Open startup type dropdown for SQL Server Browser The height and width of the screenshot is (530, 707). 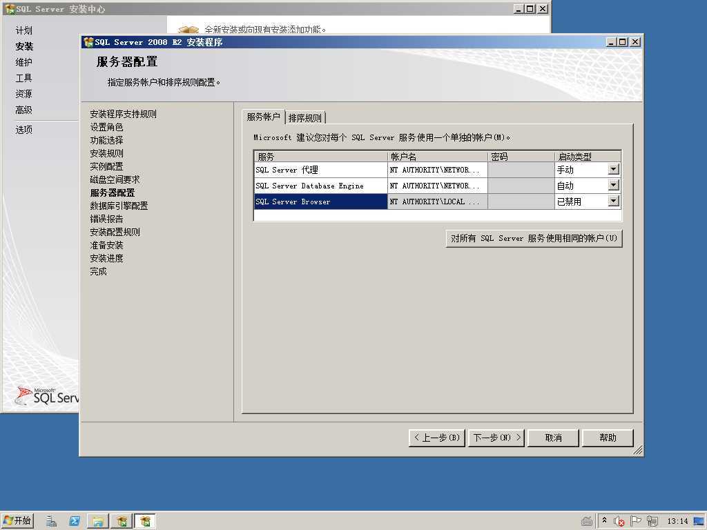[x=613, y=201]
